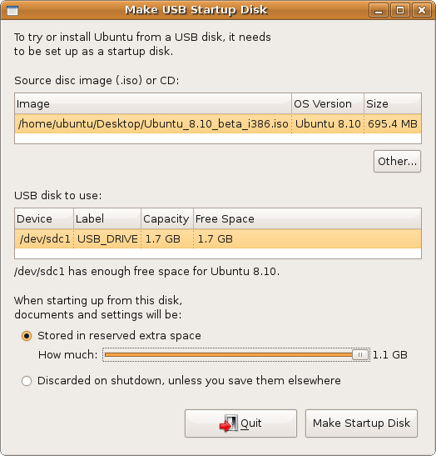Click the 'How much' slider handle
The image size is (436, 456).
[x=360, y=355]
